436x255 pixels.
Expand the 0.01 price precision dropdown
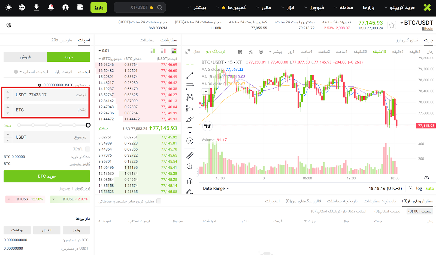pyautogui.click(x=104, y=51)
